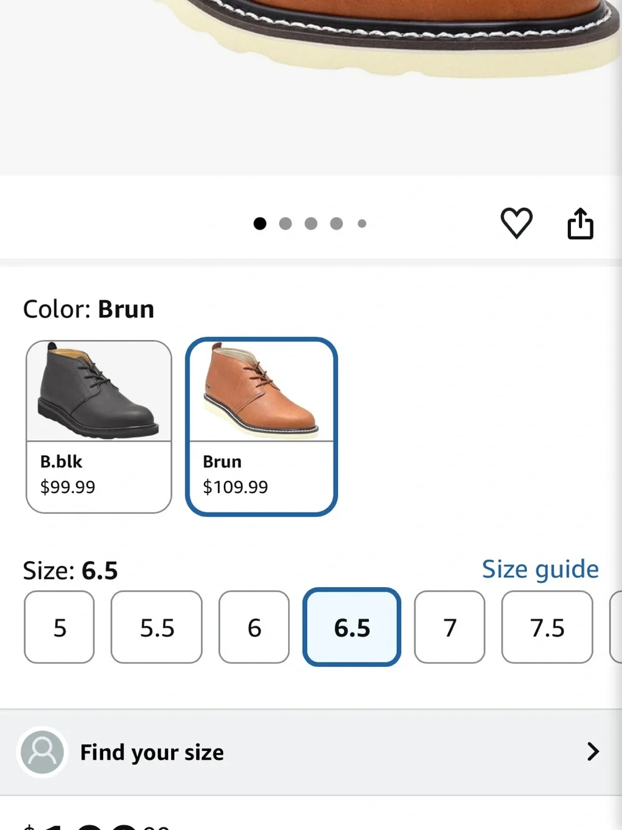Open the Size guide link
622x830 pixels.
coord(541,569)
